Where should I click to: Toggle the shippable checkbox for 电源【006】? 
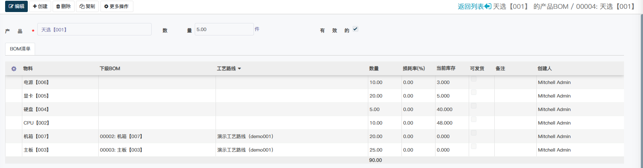(473, 79)
